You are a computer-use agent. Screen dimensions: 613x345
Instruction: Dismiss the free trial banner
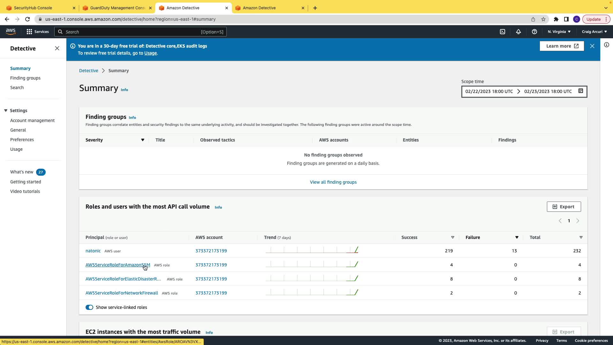[x=592, y=46]
